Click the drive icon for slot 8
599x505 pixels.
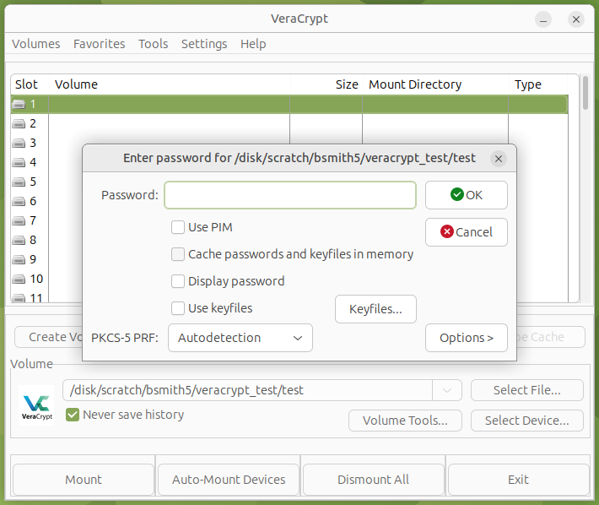coord(19,240)
